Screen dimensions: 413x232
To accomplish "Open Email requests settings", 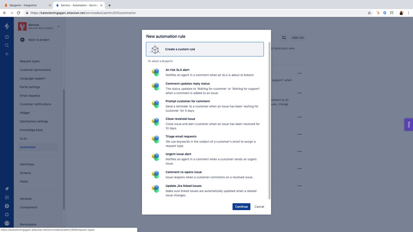I will [x=30, y=96].
